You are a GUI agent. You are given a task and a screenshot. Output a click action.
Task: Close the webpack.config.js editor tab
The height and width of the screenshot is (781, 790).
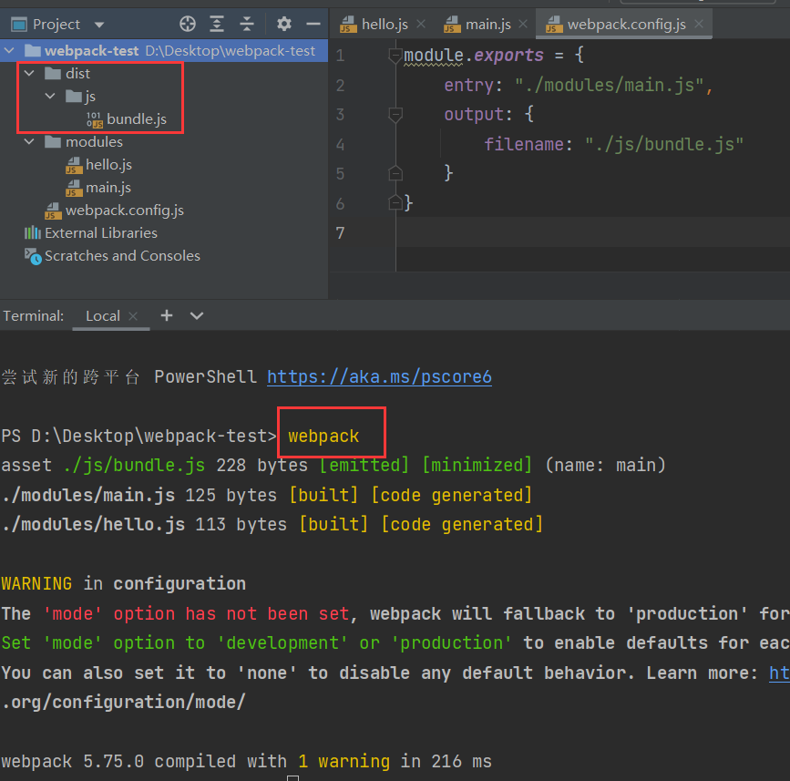(x=698, y=24)
